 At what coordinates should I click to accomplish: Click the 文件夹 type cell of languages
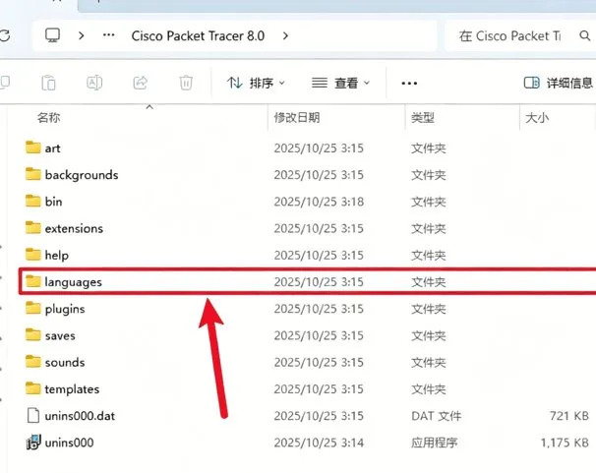coord(429,282)
